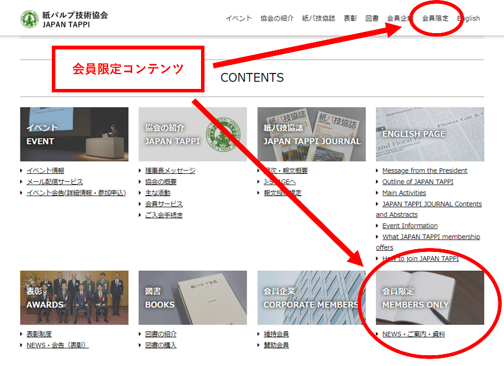
Task: Open the 理事長メッセージ link
Action: [170, 170]
